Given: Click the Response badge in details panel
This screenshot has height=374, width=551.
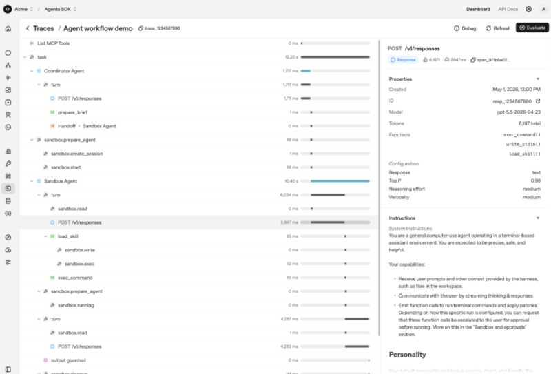Looking at the screenshot, I should tap(403, 60).
